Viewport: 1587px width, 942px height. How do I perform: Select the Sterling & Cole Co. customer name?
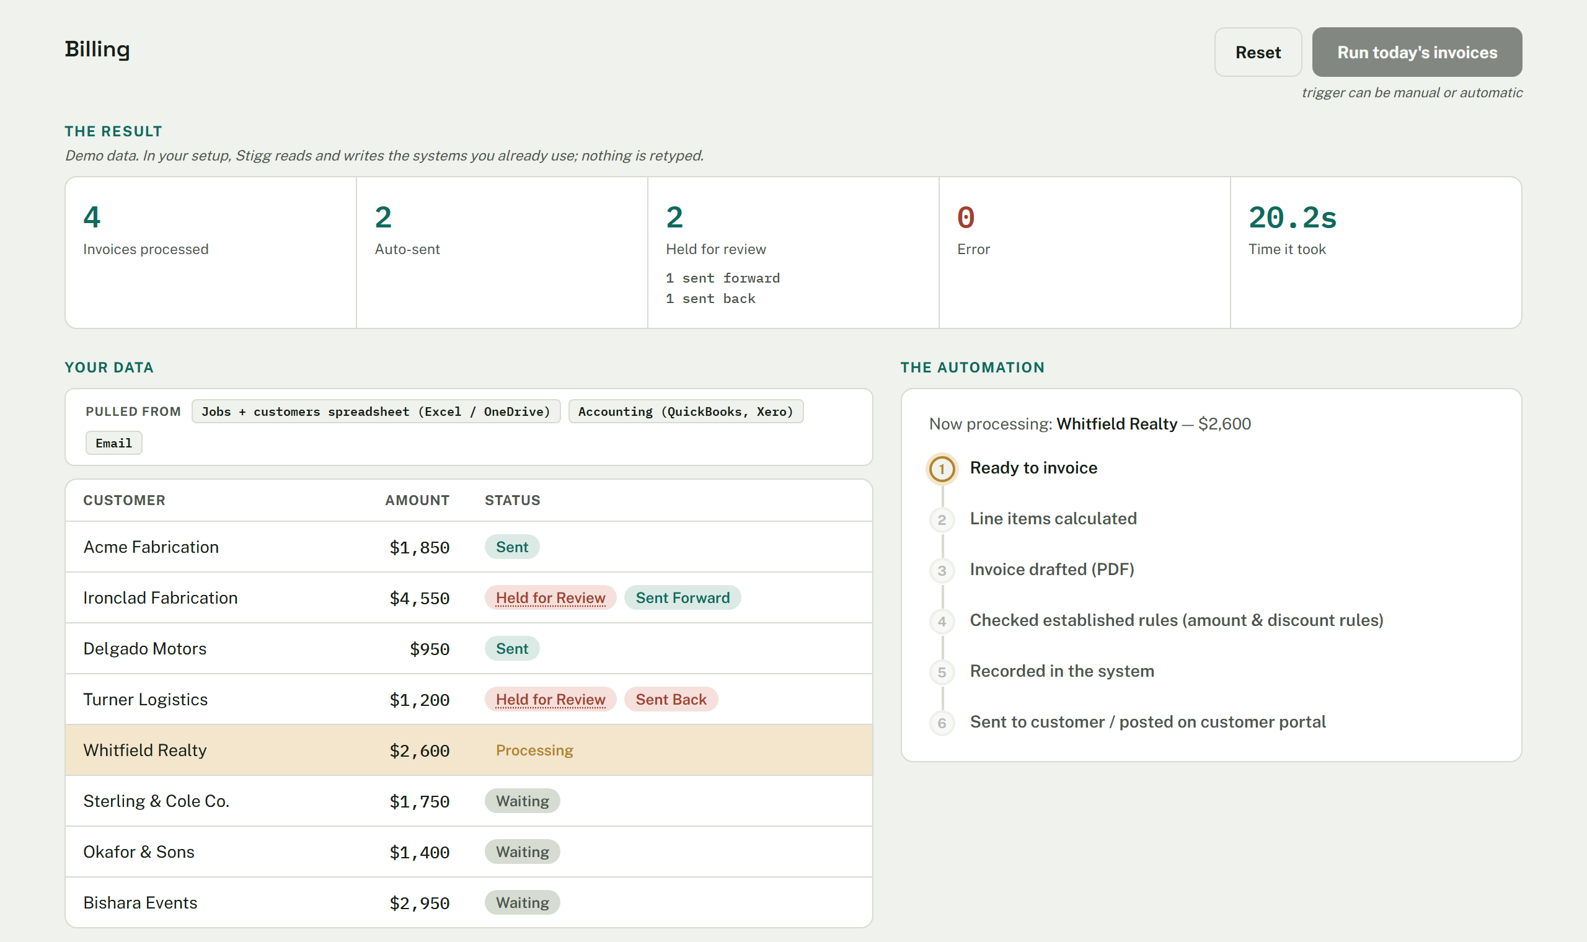pos(156,801)
